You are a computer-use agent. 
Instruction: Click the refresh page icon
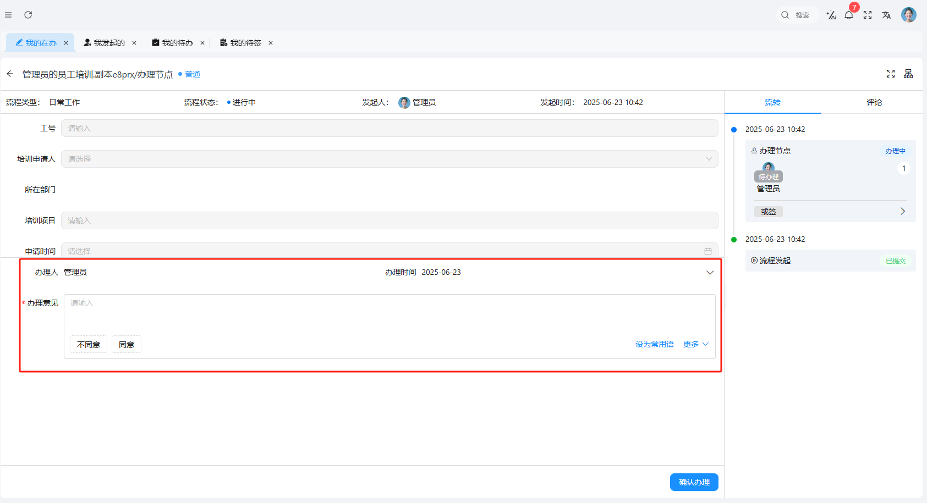coord(28,15)
